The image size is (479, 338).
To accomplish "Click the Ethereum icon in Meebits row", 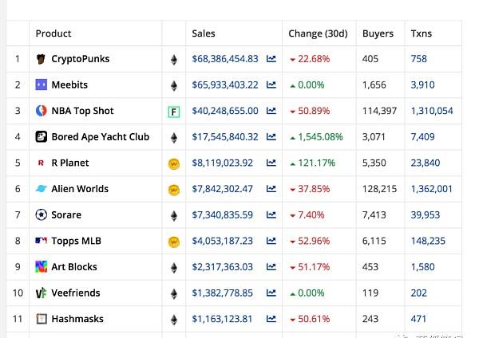I will (x=174, y=86).
